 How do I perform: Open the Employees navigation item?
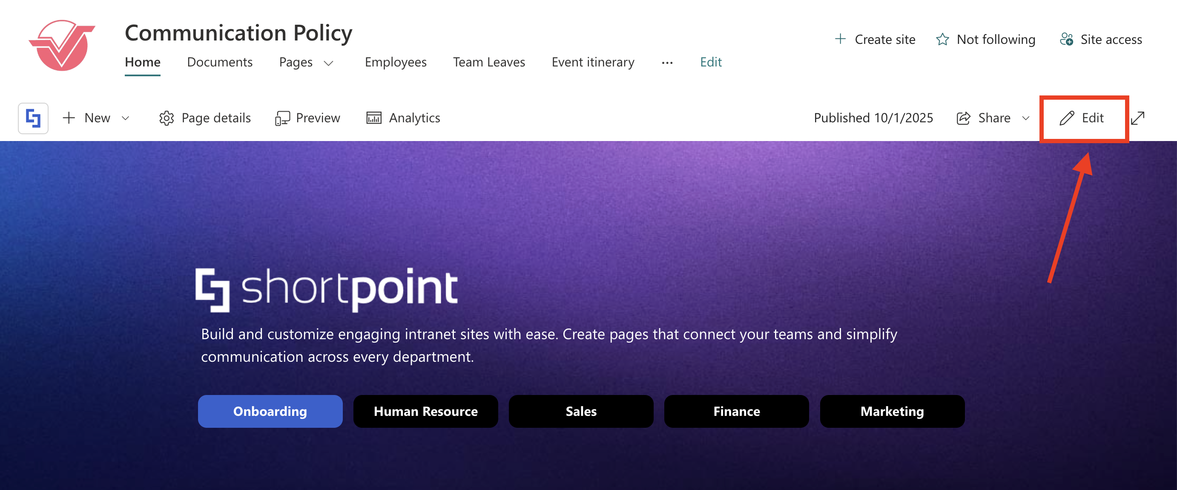click(x=395, y=62)
